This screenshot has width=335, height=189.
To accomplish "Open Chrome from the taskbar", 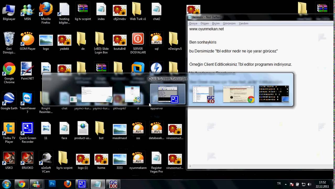I will pos(22,184).
